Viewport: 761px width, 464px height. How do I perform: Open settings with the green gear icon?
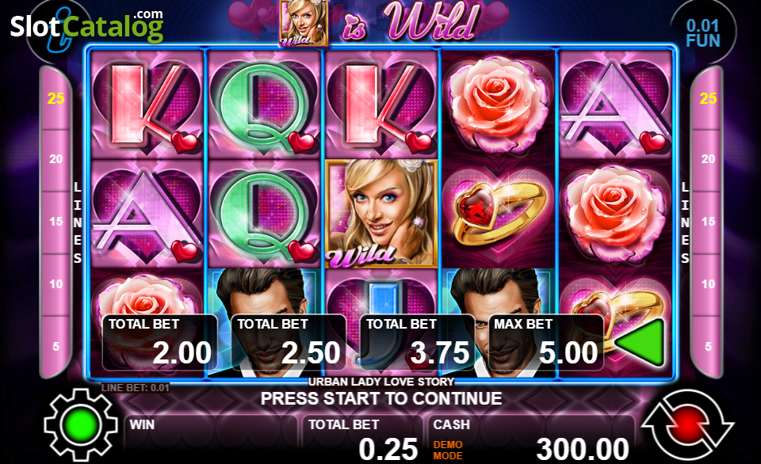(x=81, y=424)
